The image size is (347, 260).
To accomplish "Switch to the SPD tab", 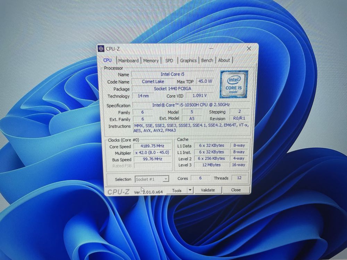I will (169, 61).
